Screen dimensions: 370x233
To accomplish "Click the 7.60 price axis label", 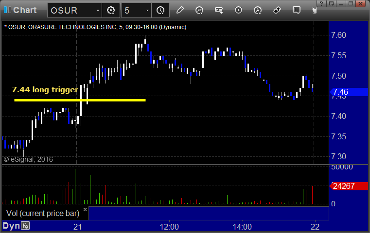I will tap(338, 35).
